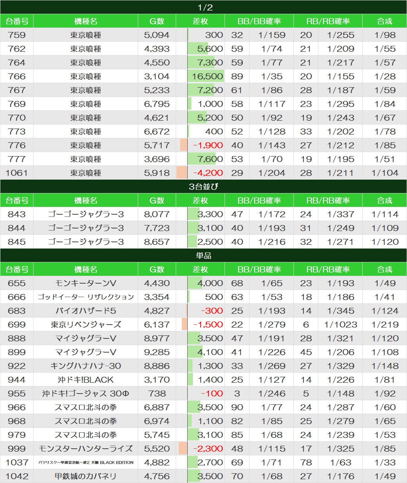Click machine number 1037

pyautogui.click(x=17, y=463)
